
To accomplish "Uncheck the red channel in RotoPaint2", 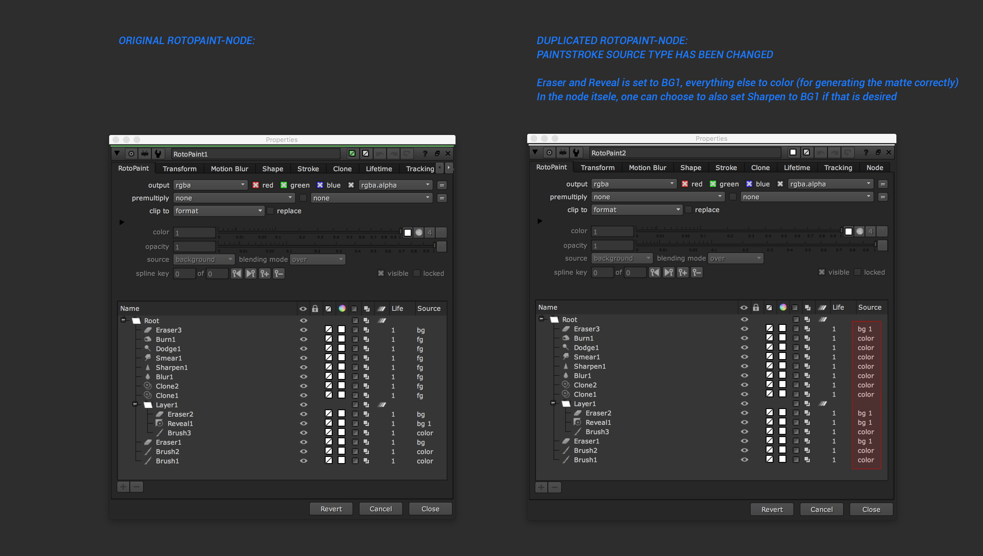I will (x=685, y=184).
